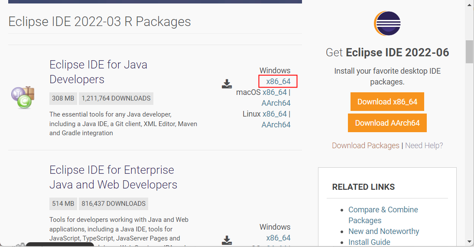Download Linux x86_64 for Java Developers
The image size is (474, 247).
275,114
